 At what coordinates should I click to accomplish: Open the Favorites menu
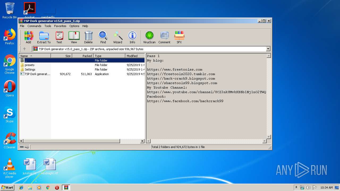(60, 26)
